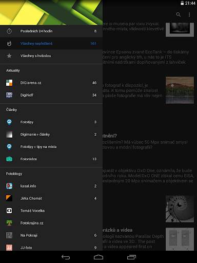The height and width of the screenshot is (263, 197).
Task: Click the star icon for starred items
Action: pyautogui.click(x=9, y=55)
